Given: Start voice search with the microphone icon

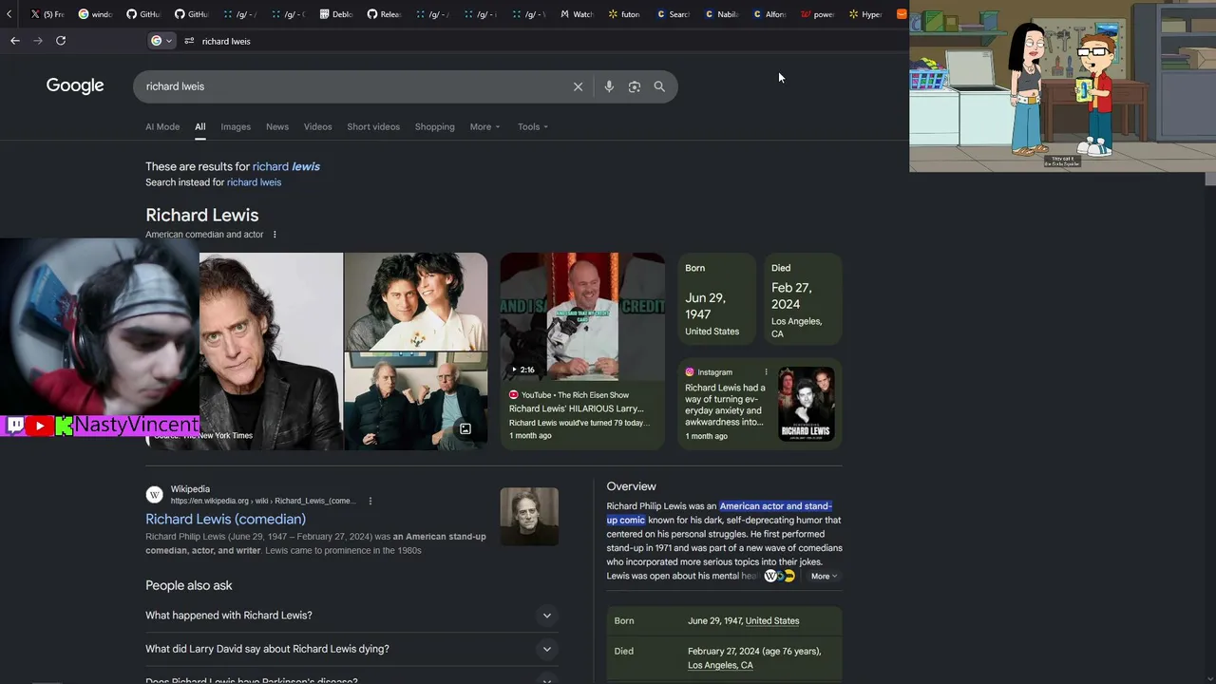Looking at the screenshot, I should click(609, 86).
